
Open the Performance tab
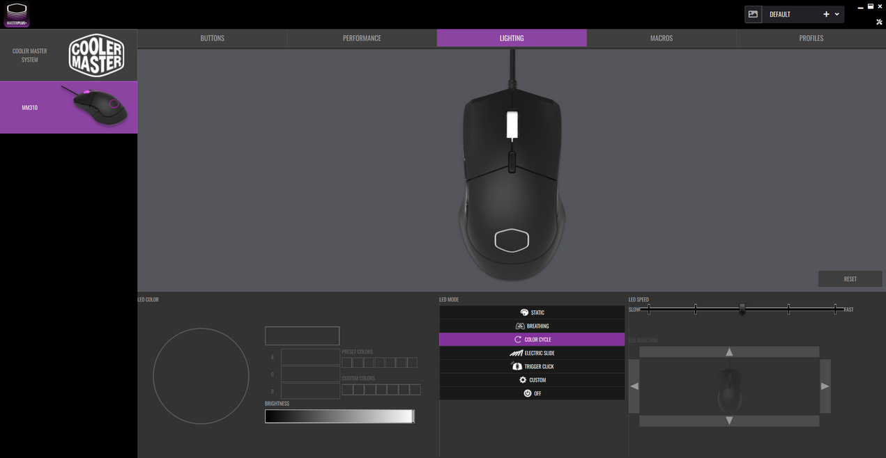tap(361, 38)
